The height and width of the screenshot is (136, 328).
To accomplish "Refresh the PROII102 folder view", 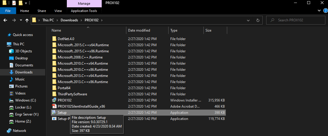I will (x=258, y=20).
